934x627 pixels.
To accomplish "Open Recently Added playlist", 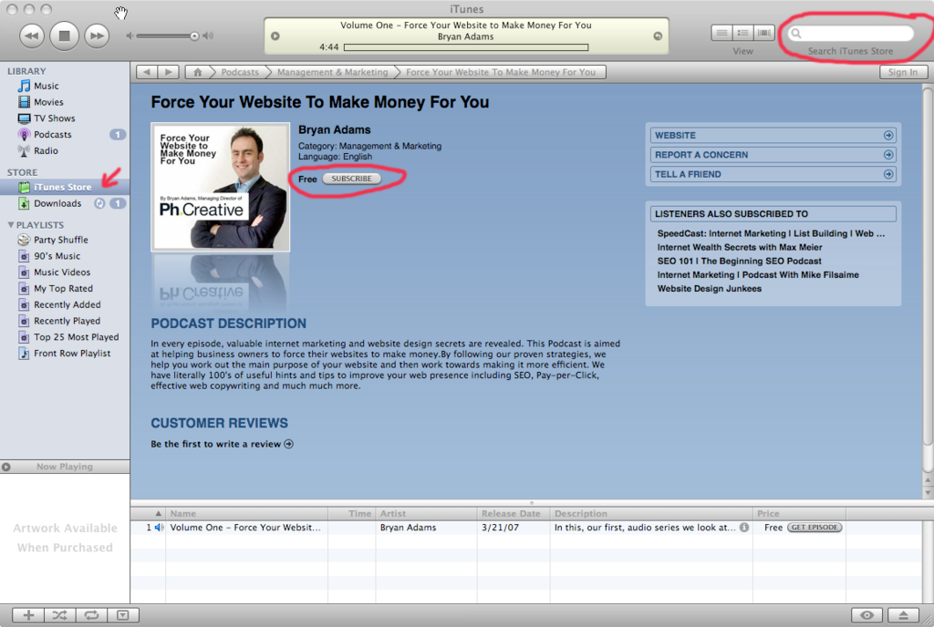I will [x=65, y=304].
